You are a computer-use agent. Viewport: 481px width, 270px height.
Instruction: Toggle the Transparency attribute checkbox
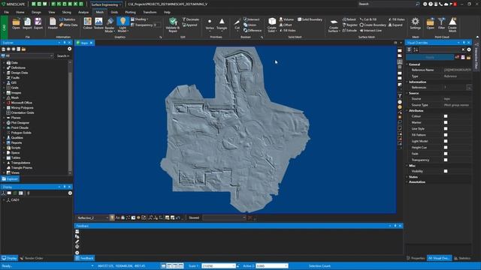(446, 160)
